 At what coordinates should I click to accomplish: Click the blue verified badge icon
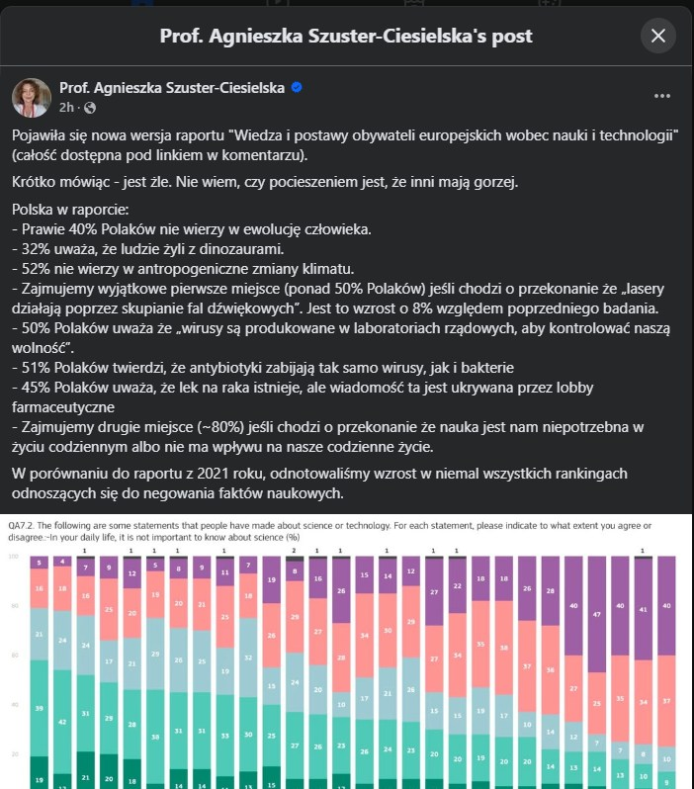coord(296,88)
